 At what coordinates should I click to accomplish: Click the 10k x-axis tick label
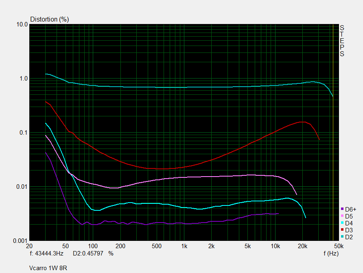[275, 246]
